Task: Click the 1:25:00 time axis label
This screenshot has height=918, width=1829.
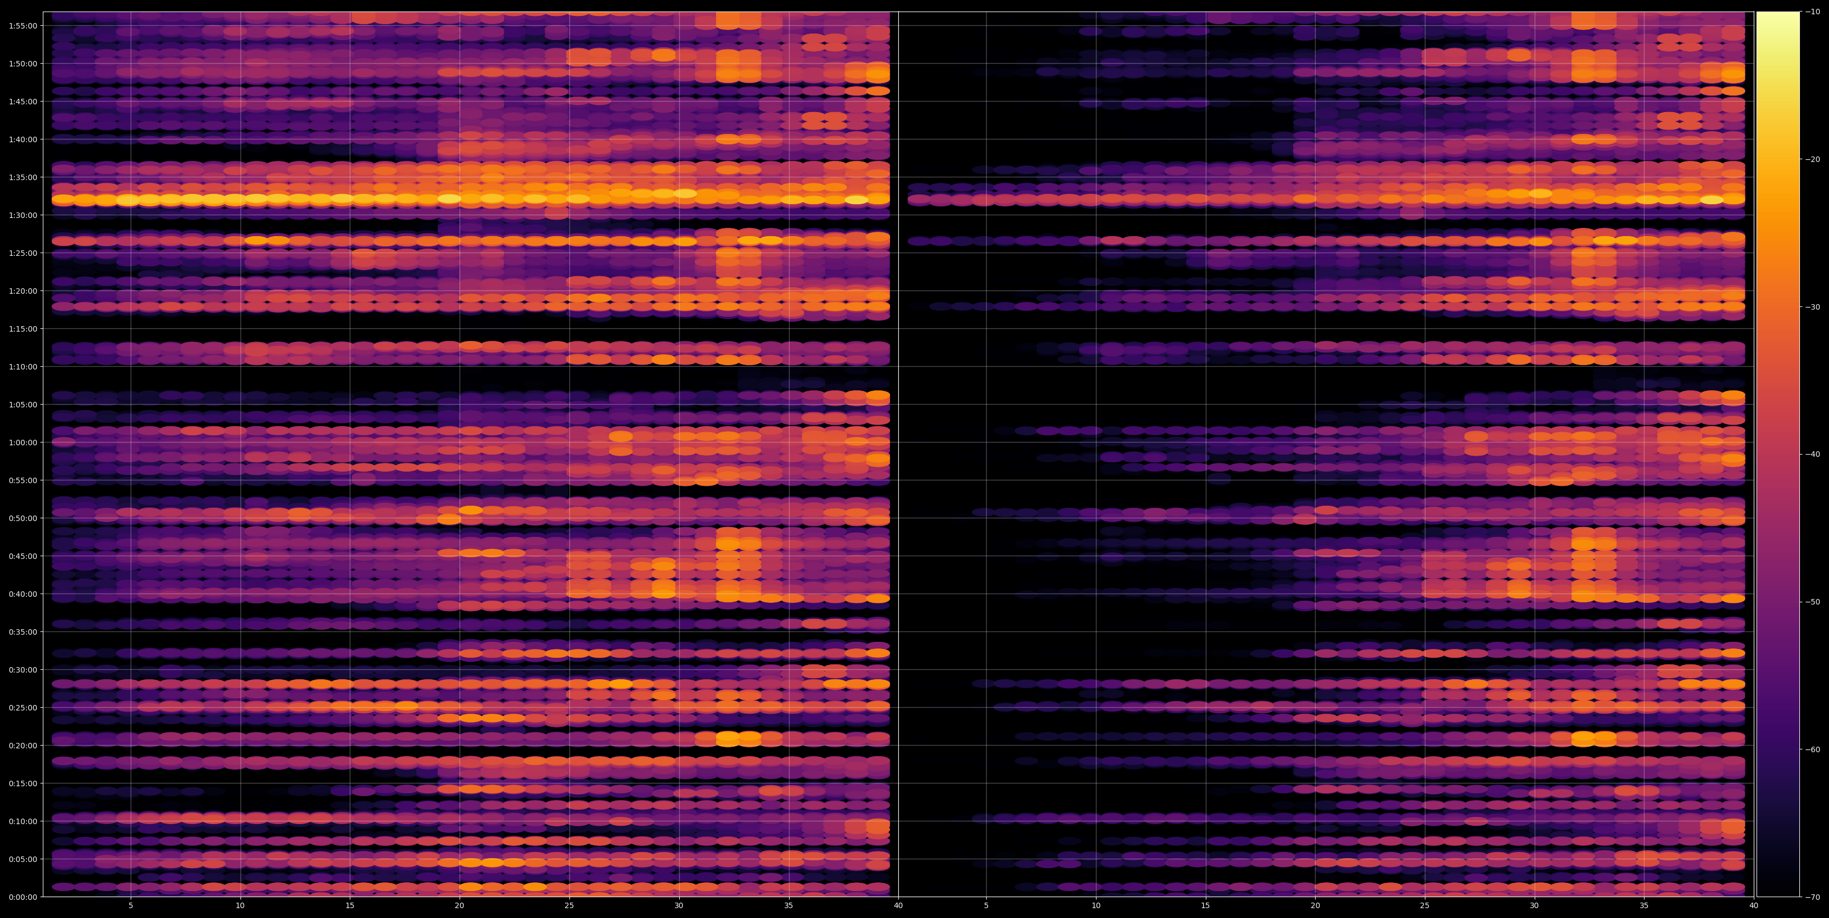Action: [x=23, y=253]
